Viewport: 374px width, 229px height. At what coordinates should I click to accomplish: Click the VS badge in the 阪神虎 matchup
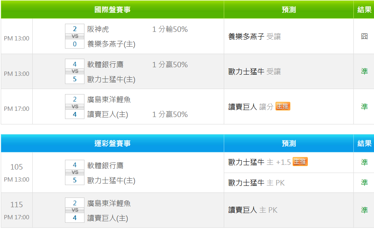pos(75,36)
